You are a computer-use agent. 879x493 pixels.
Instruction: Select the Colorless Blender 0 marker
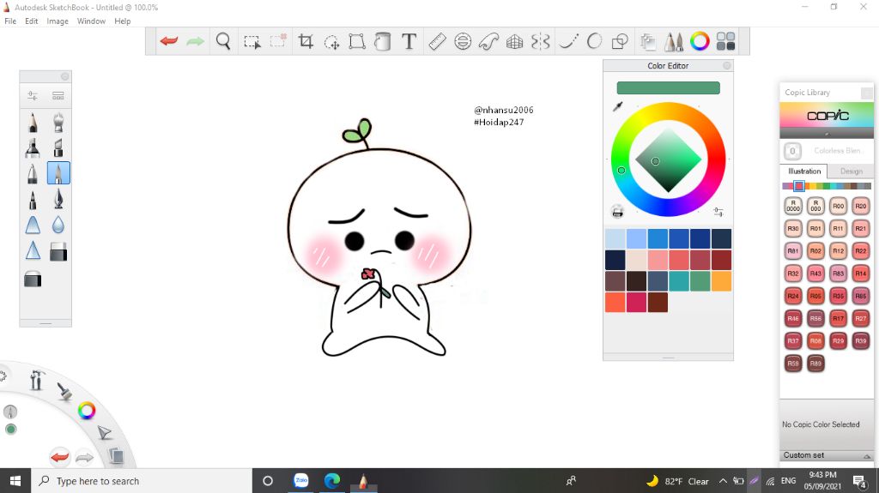pyautogui.click(x=792, y=151)
